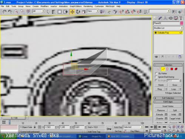This screenshot has width=185, height=139.
Task: Toggle Auto Key animation mode
Action: coord(118,127)
